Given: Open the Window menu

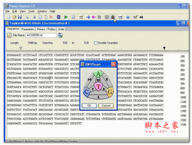Looking at the screenshot, I should click(42, 12).
